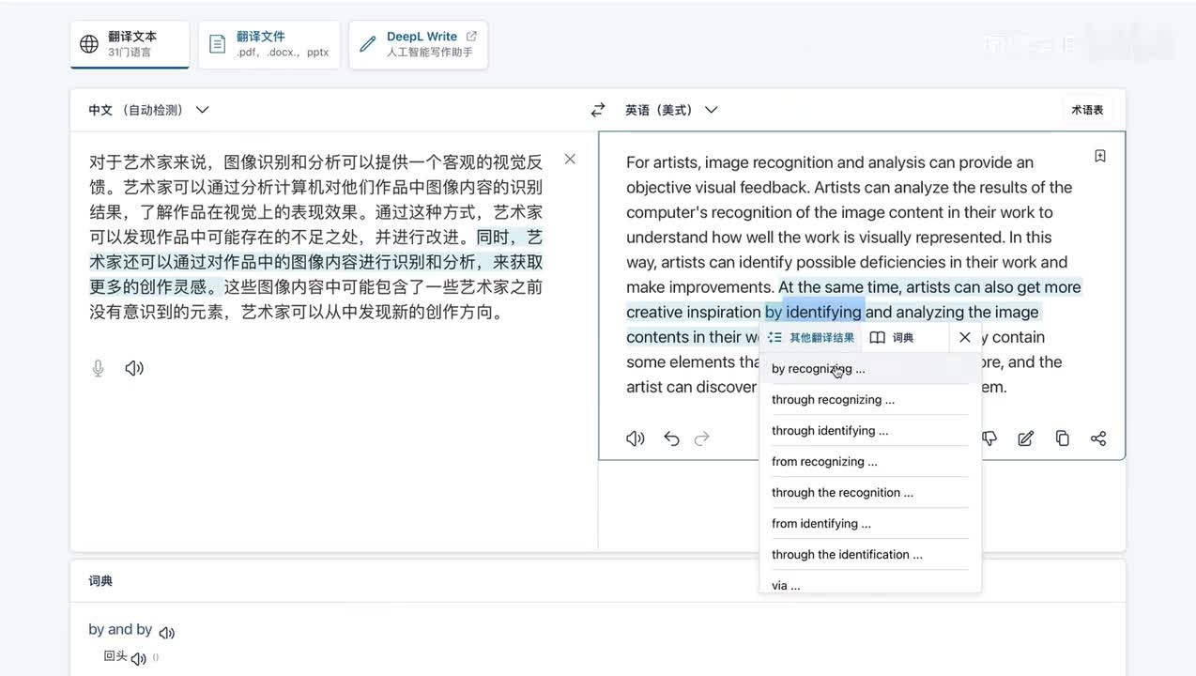
Task: Edit translation with the pencil icon
Action: click(x=1026, y=438)
